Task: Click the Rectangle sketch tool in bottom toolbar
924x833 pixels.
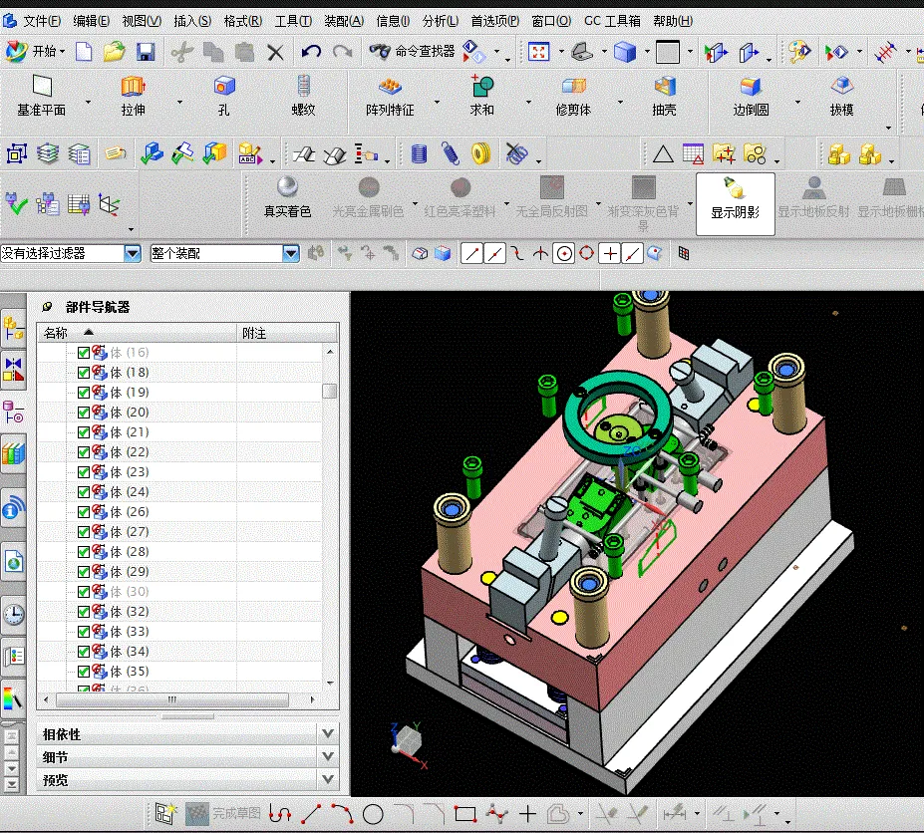Action: pyautogui.click(x=464, y=814)
